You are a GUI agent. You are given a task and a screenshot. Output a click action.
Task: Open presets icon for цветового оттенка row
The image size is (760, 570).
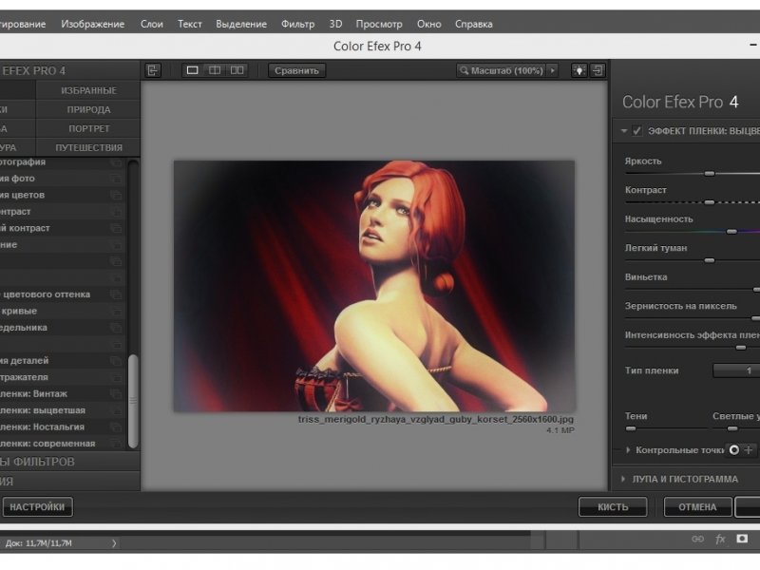click(x=115, y=294)
